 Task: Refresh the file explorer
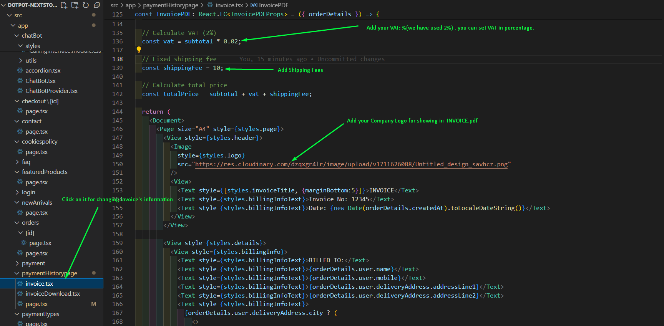tap(86, 5)
